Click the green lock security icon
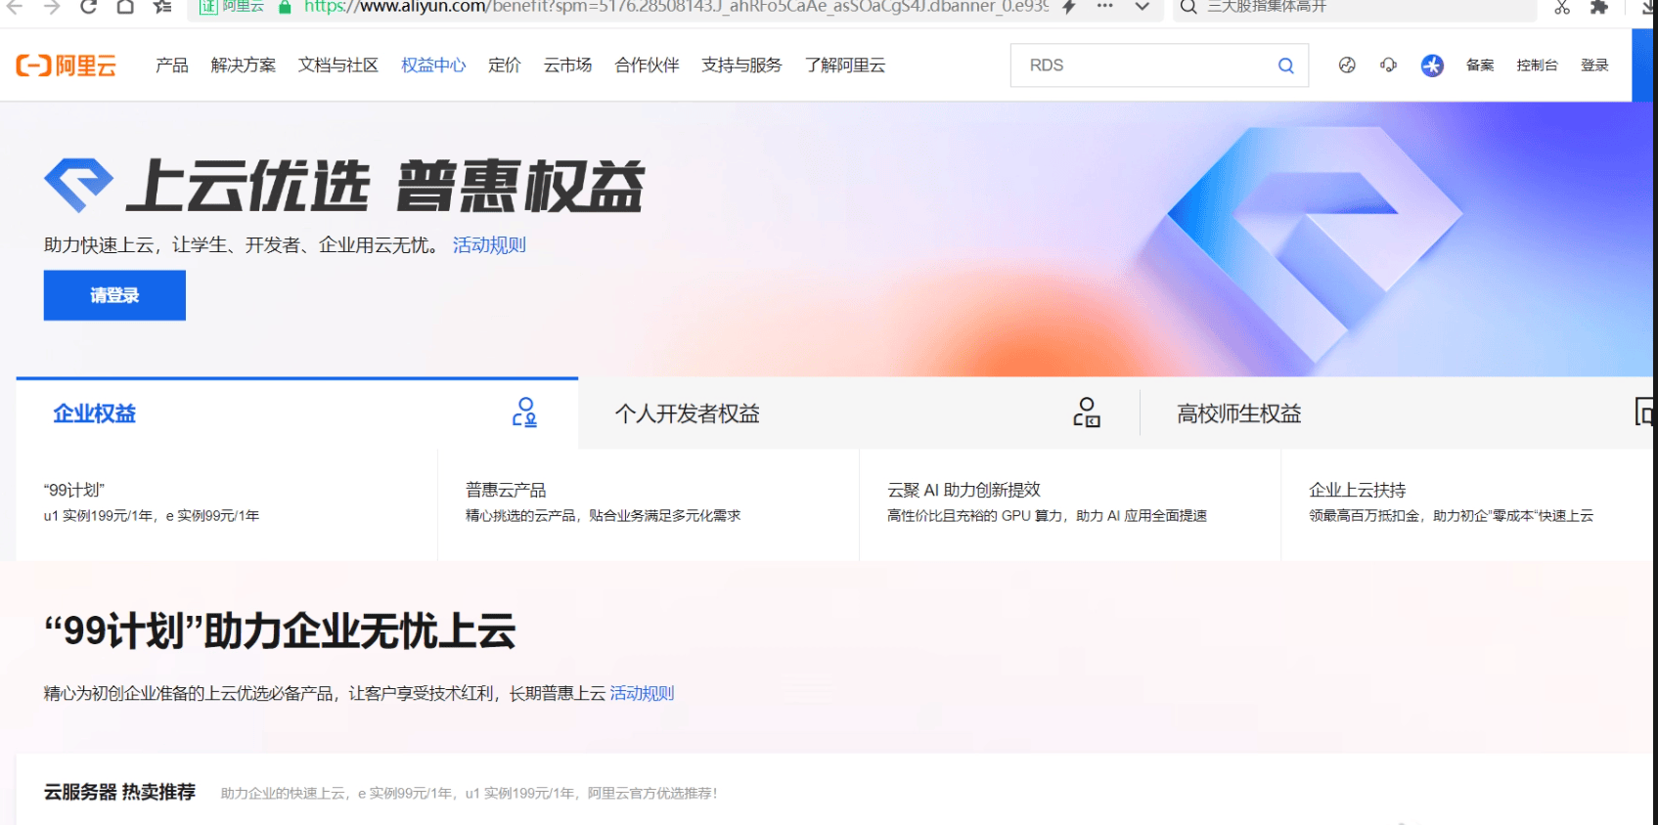1658x825 pixels. pos(285,7)
